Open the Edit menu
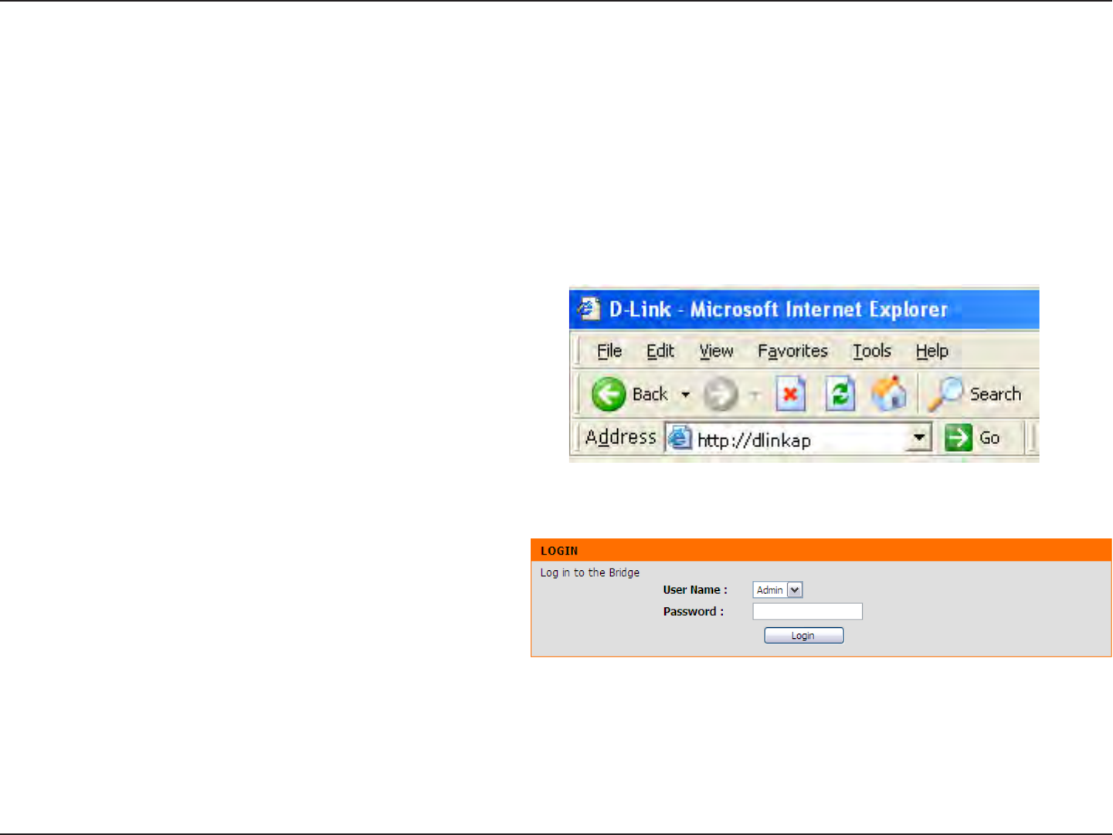 click(660, 351)
